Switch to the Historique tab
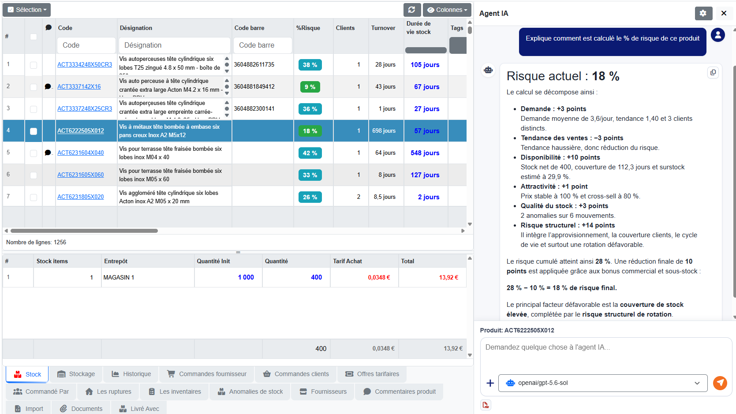Image resolution: width=736 pixels, height=414 pixels. (x=131, y=374)
